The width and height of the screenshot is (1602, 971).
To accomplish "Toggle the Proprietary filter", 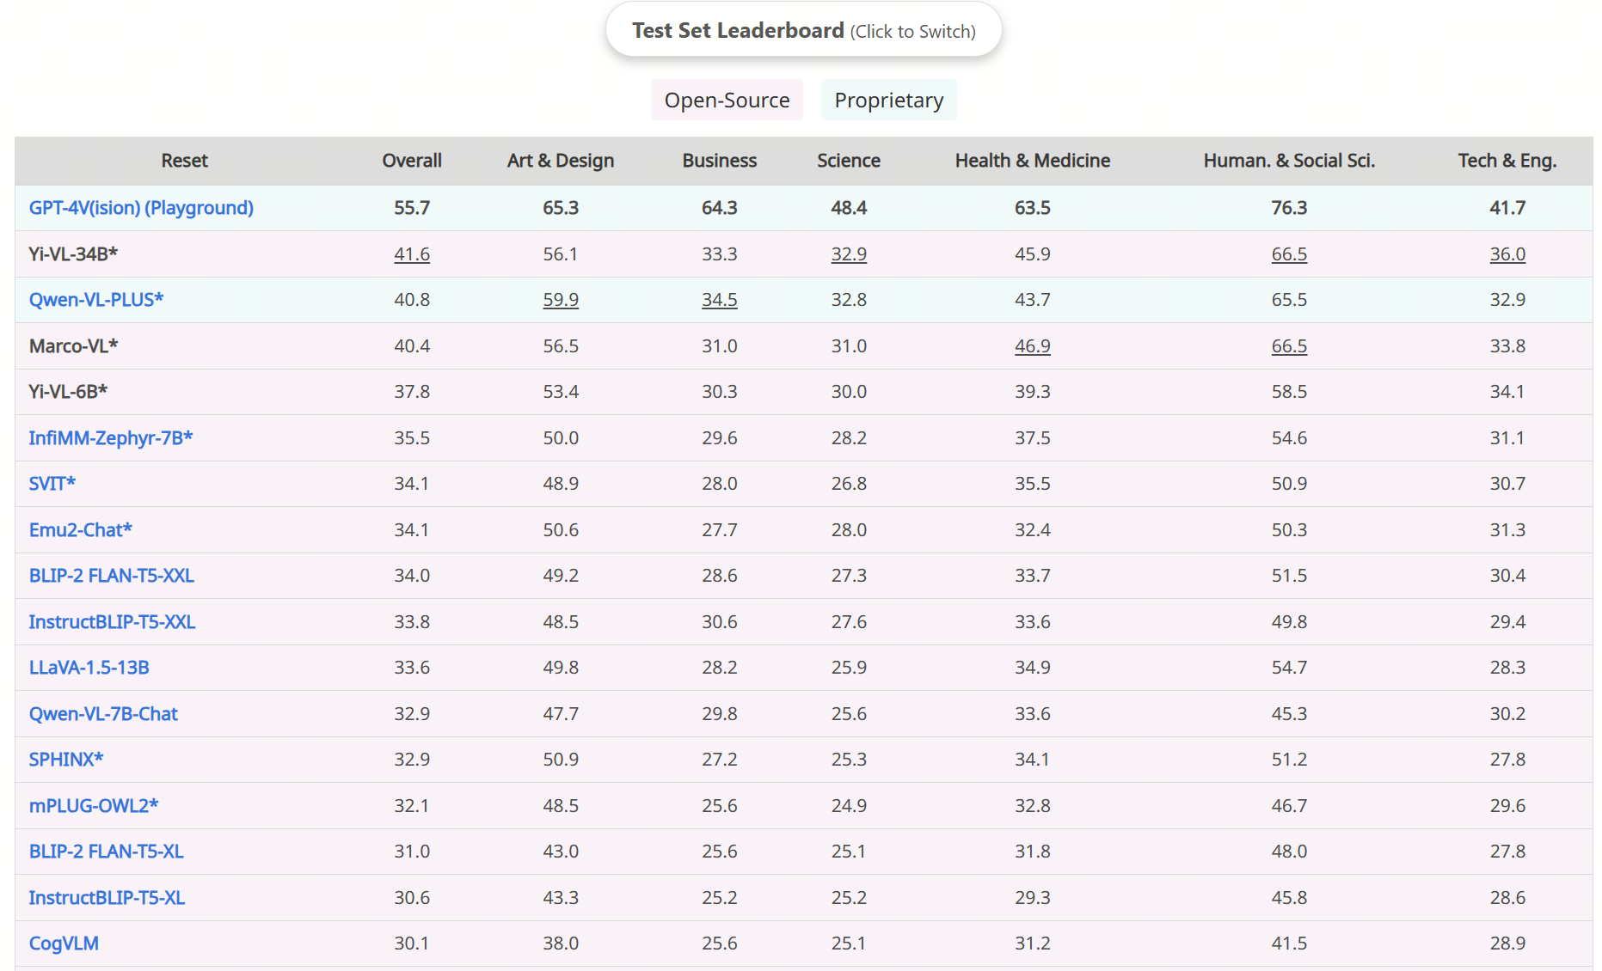I will coord(888,101).
